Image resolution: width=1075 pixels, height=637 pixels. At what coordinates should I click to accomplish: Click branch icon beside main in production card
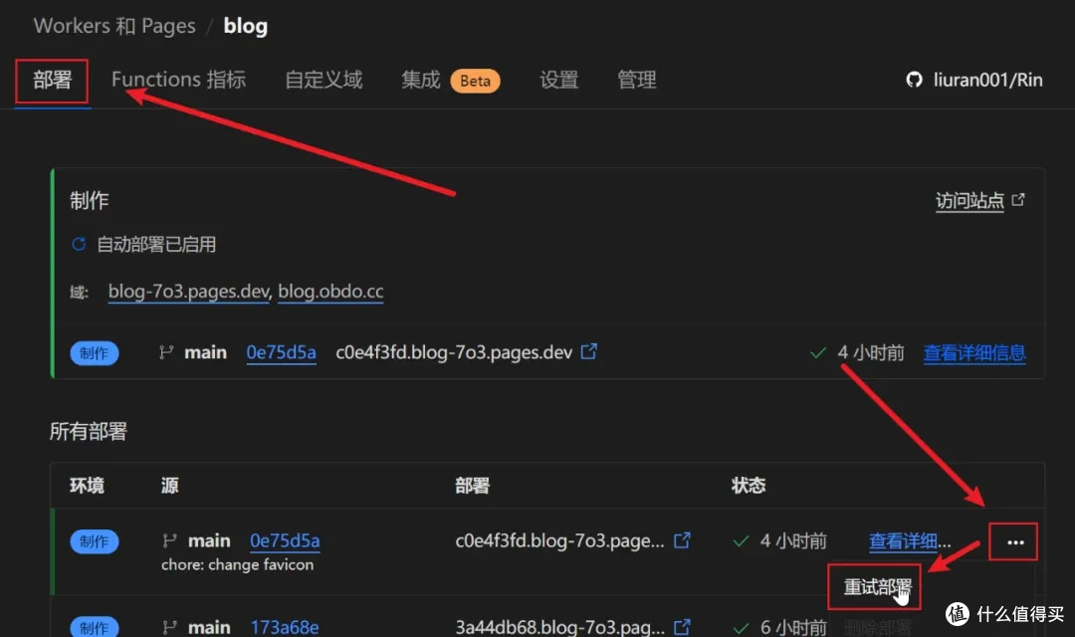tap(166, 352)
